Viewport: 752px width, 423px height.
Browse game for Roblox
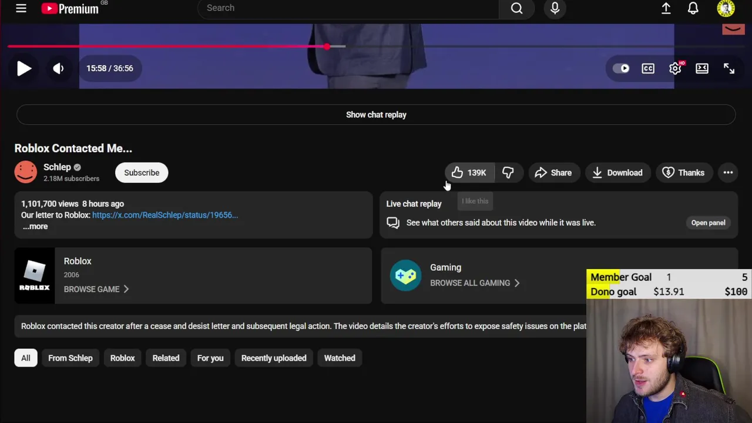pos(96,289)
